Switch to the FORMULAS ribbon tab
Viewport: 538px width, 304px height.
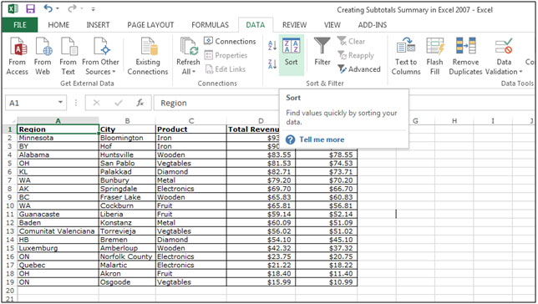tap(210, 25)
